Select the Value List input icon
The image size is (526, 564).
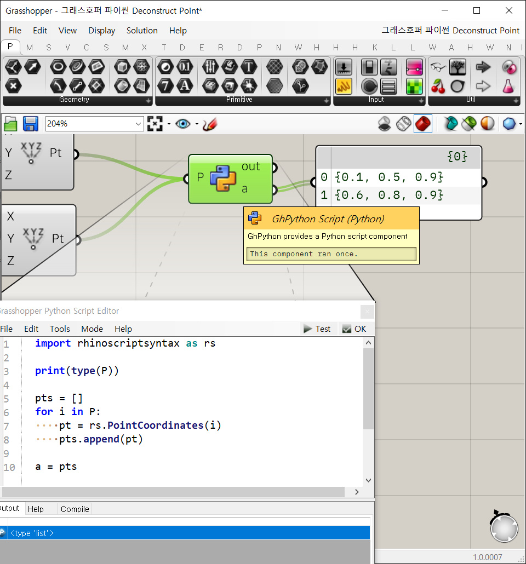[x=389, y=87]
